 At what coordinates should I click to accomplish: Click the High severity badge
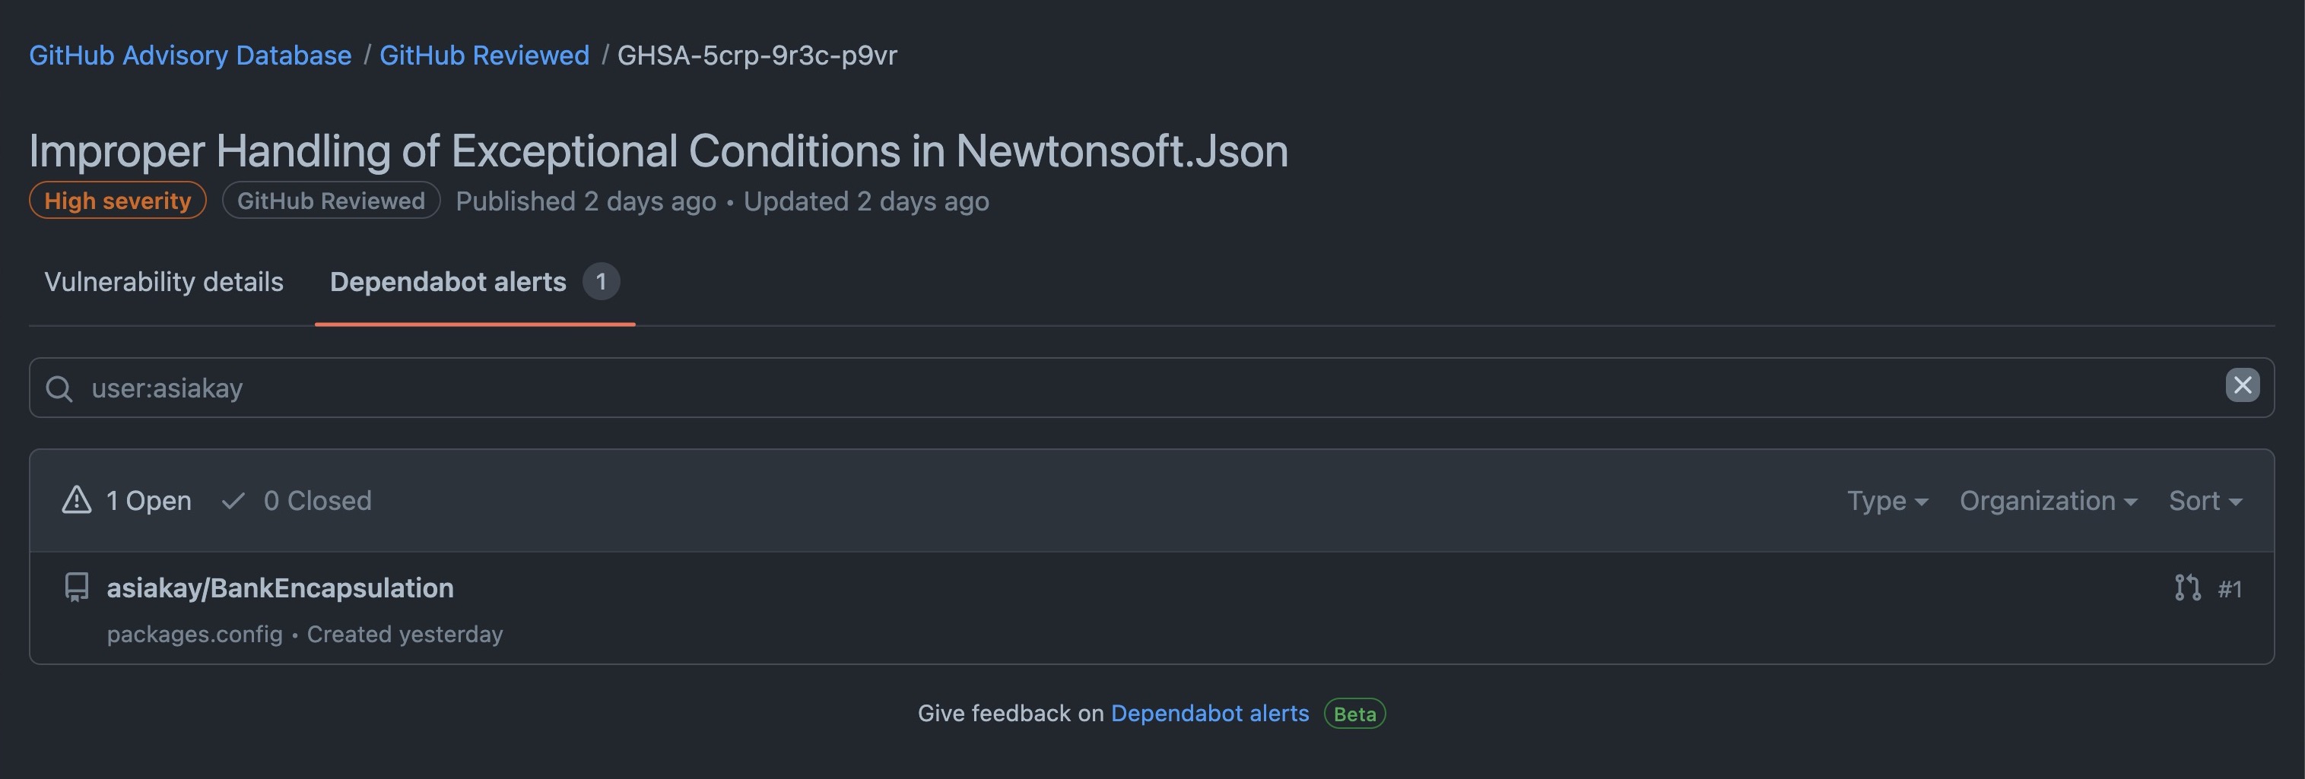tap(117, 201)
